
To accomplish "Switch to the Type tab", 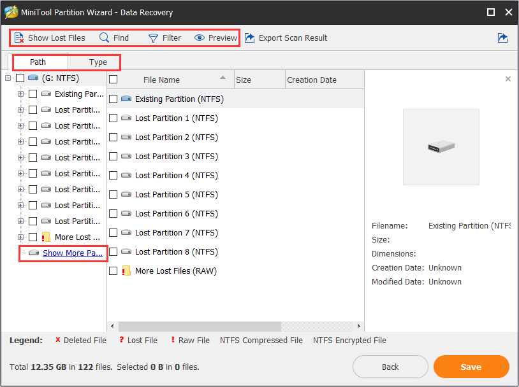I will click(98, 62).
